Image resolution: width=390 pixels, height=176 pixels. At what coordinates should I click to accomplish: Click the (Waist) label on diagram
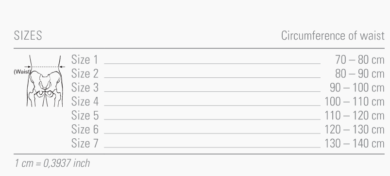point(22,72)
